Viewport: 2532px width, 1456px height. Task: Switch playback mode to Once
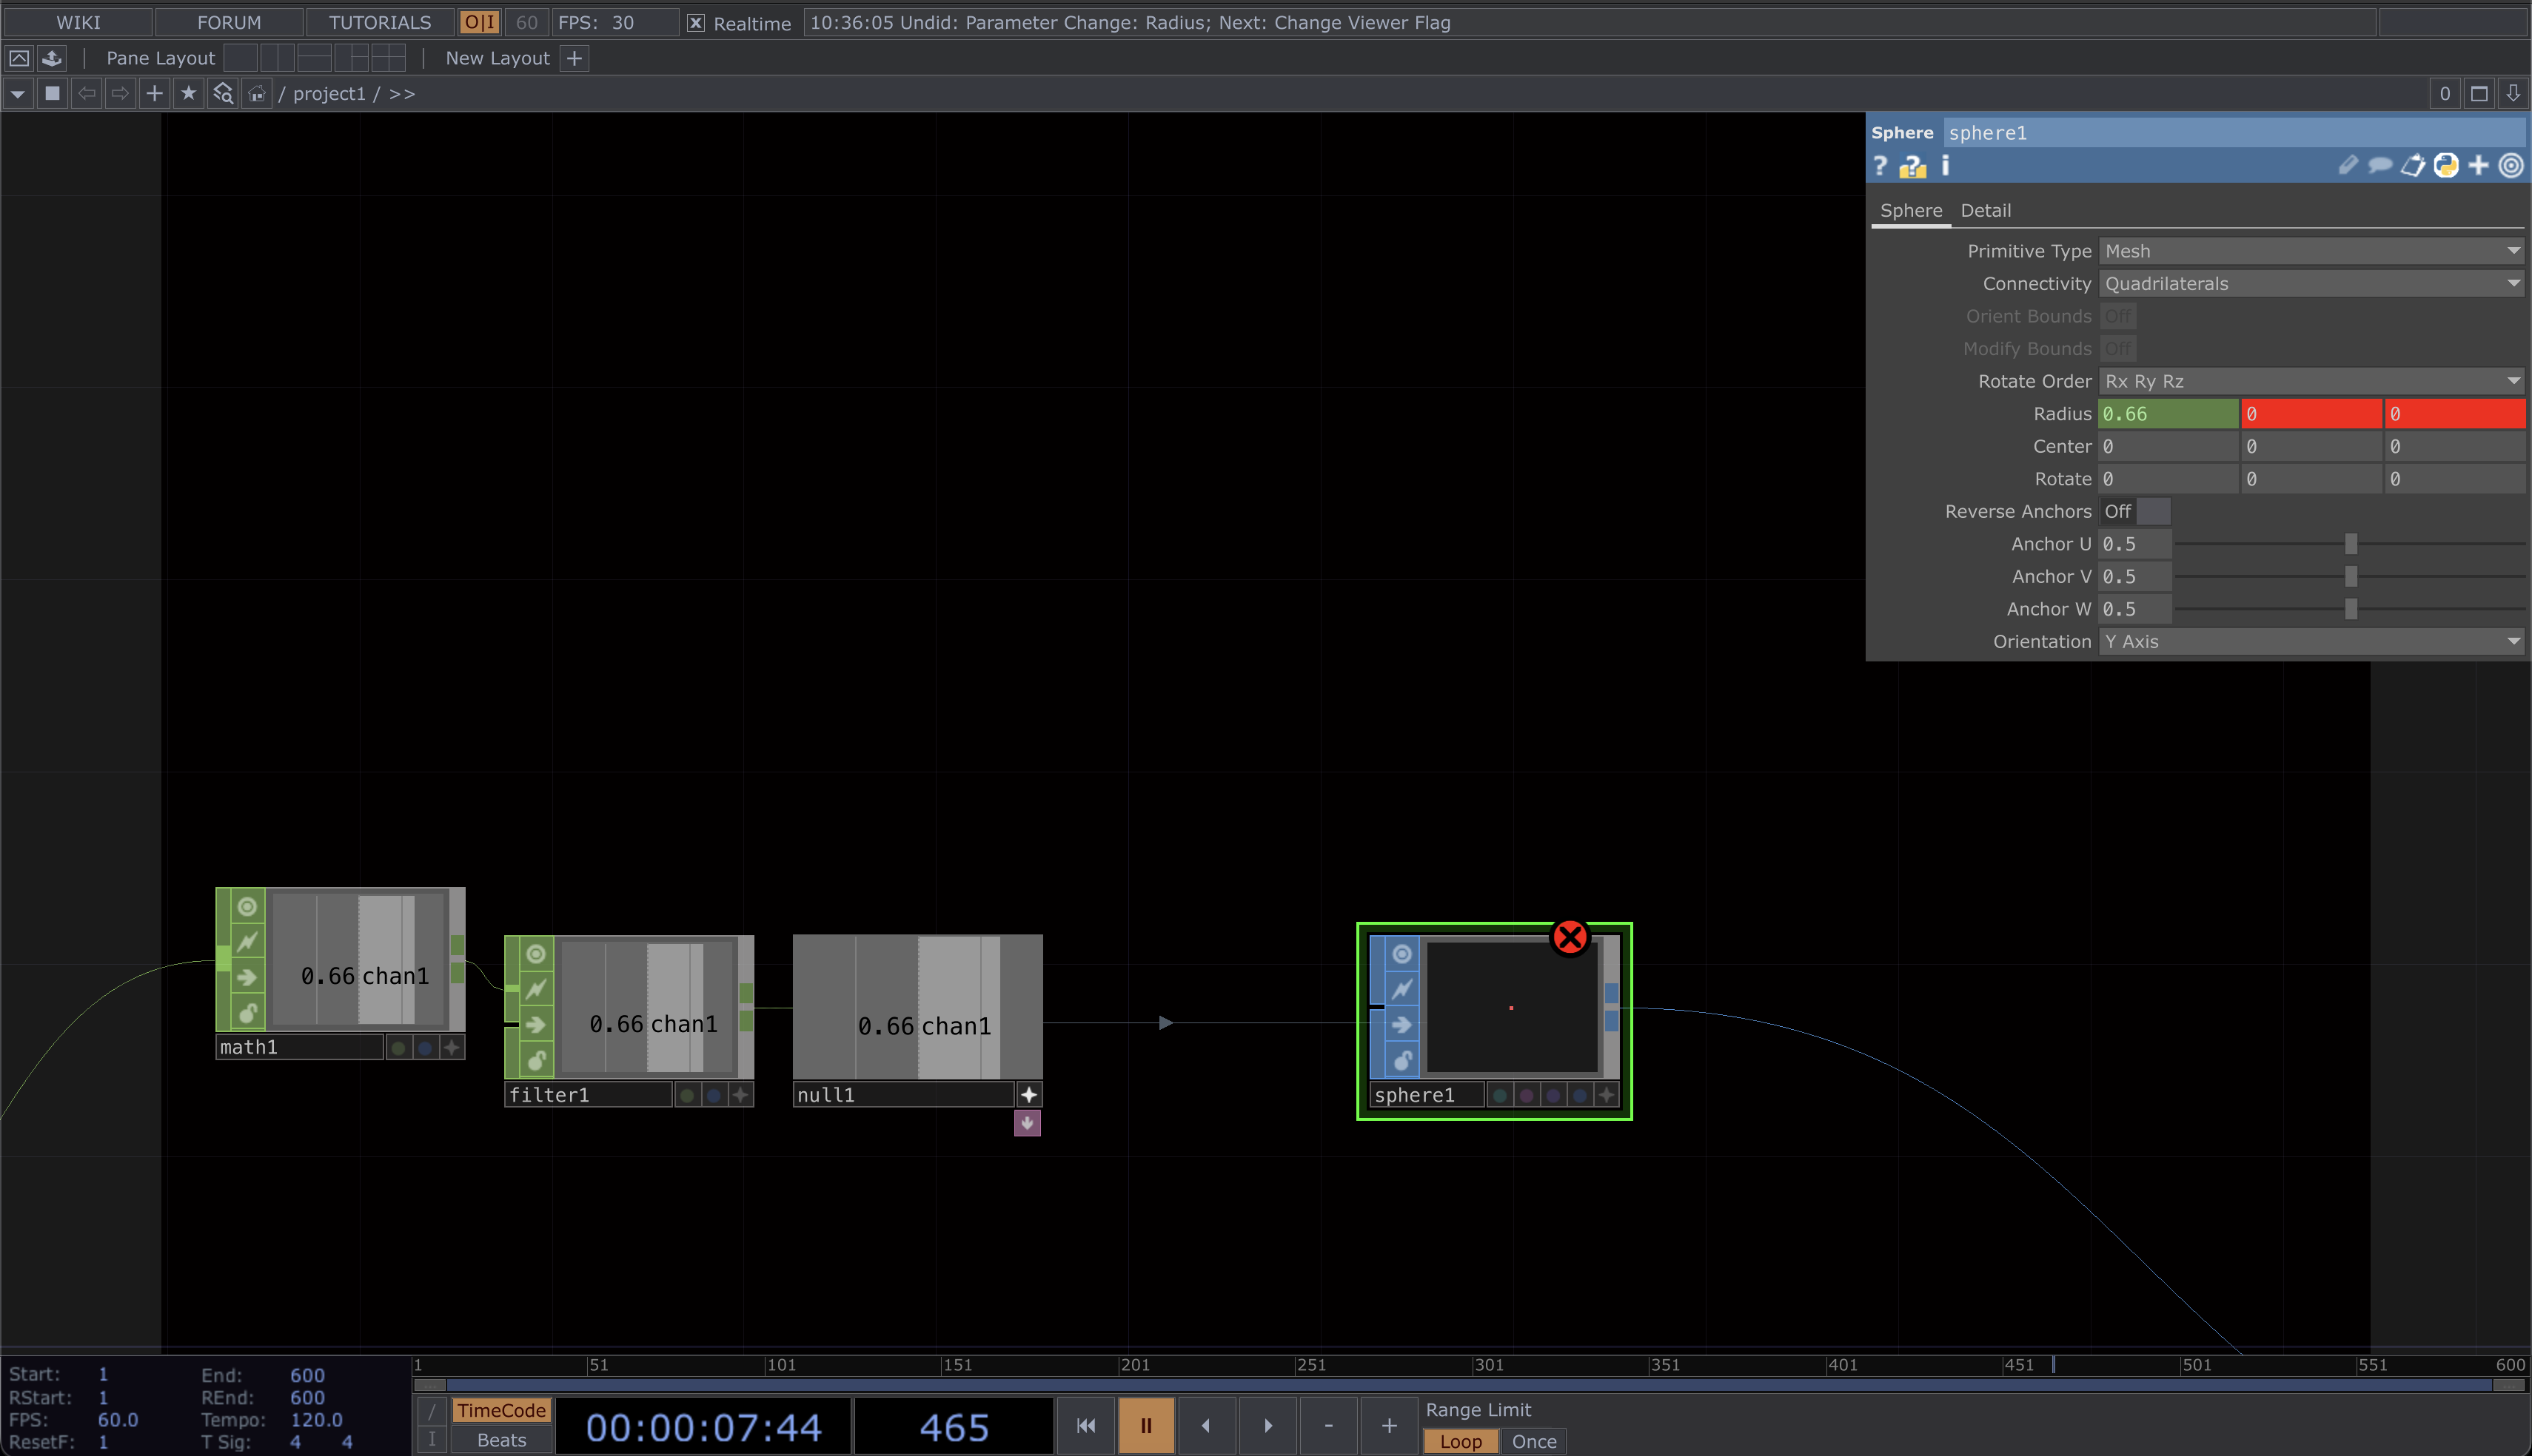tap(1533, 1440)
